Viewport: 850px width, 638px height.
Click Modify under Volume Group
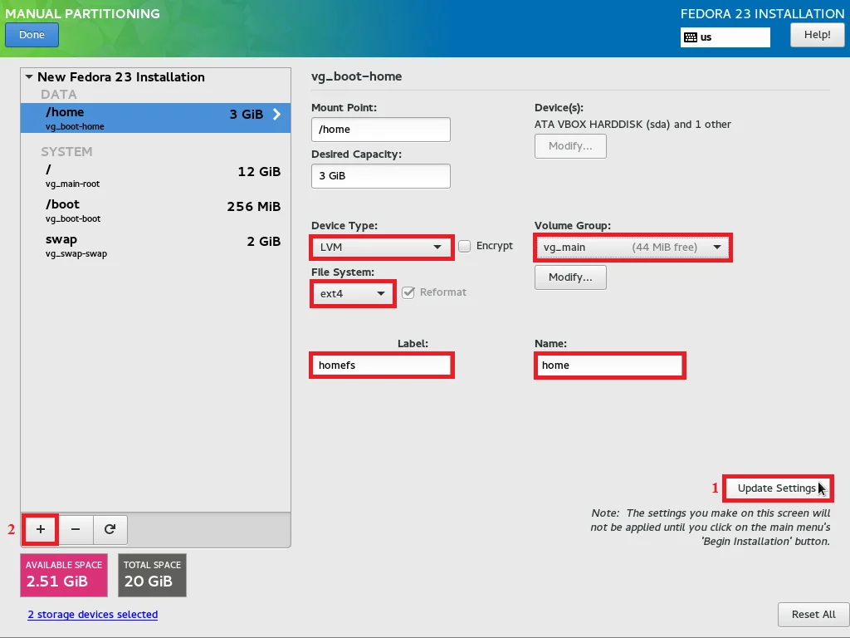(x=570, y=277)
